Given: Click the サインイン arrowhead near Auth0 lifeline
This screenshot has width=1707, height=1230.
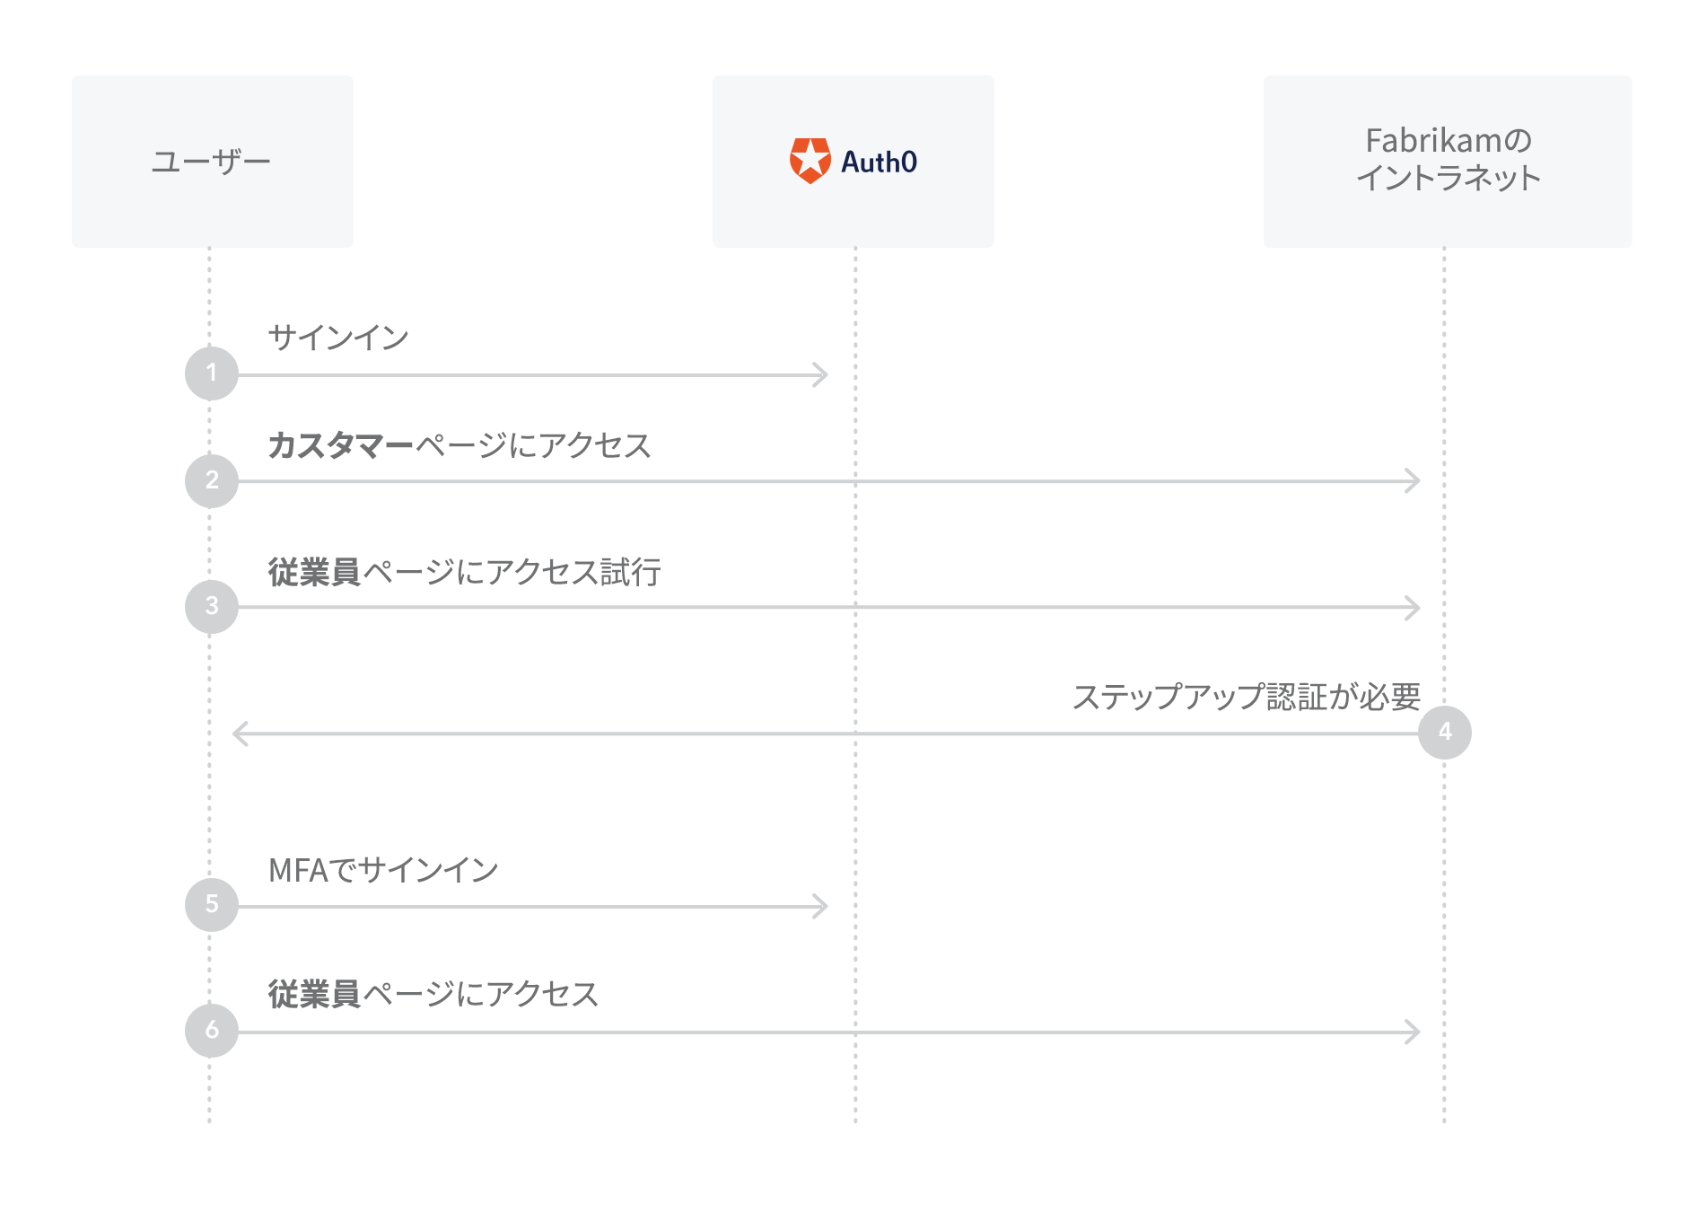Looking at the screenshot, I should click(x=819, y=374).
